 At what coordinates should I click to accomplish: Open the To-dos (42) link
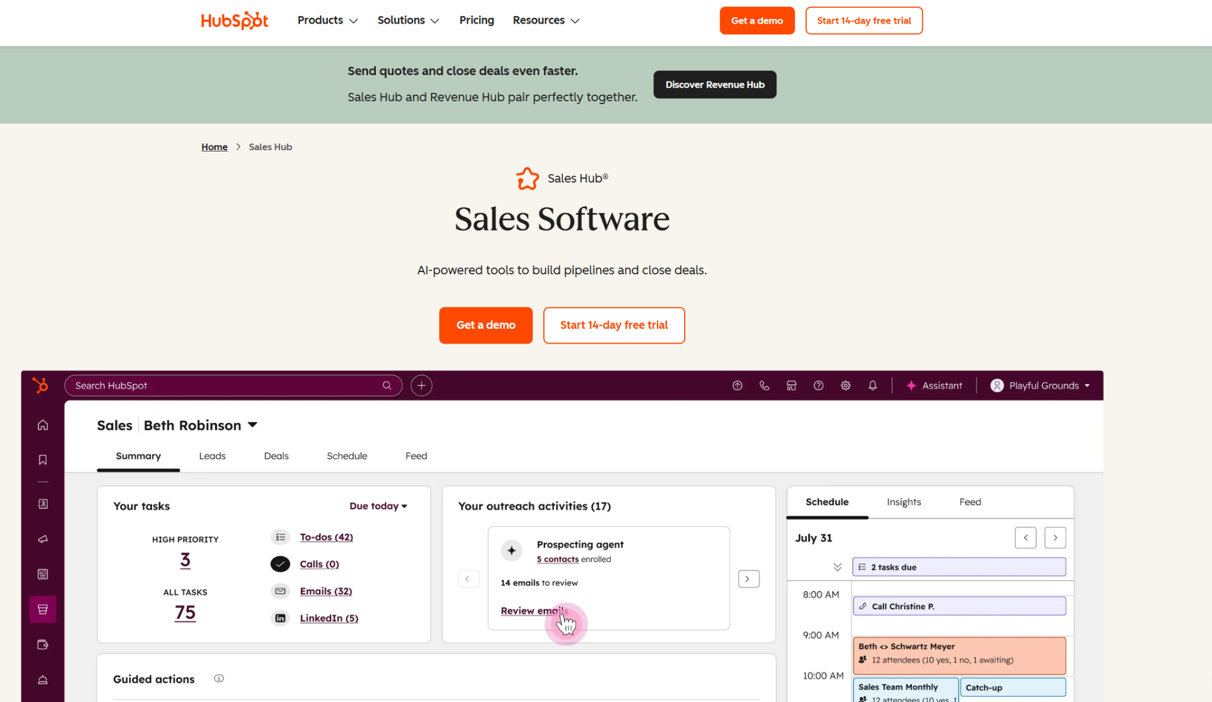coord(326,537)
